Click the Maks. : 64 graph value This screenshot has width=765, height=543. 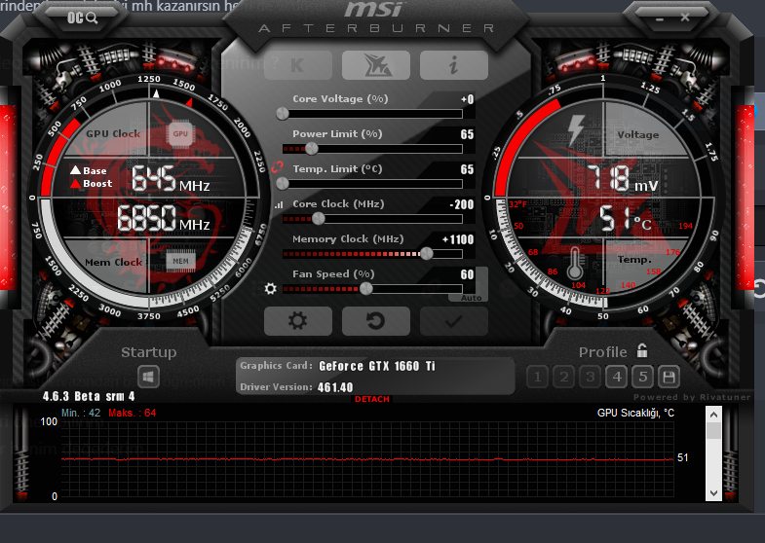(x=133, y=413)
